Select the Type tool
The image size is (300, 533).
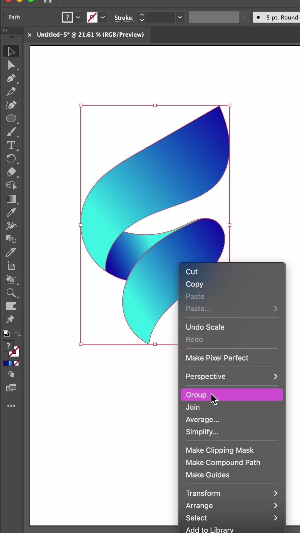tap(11, 145)
